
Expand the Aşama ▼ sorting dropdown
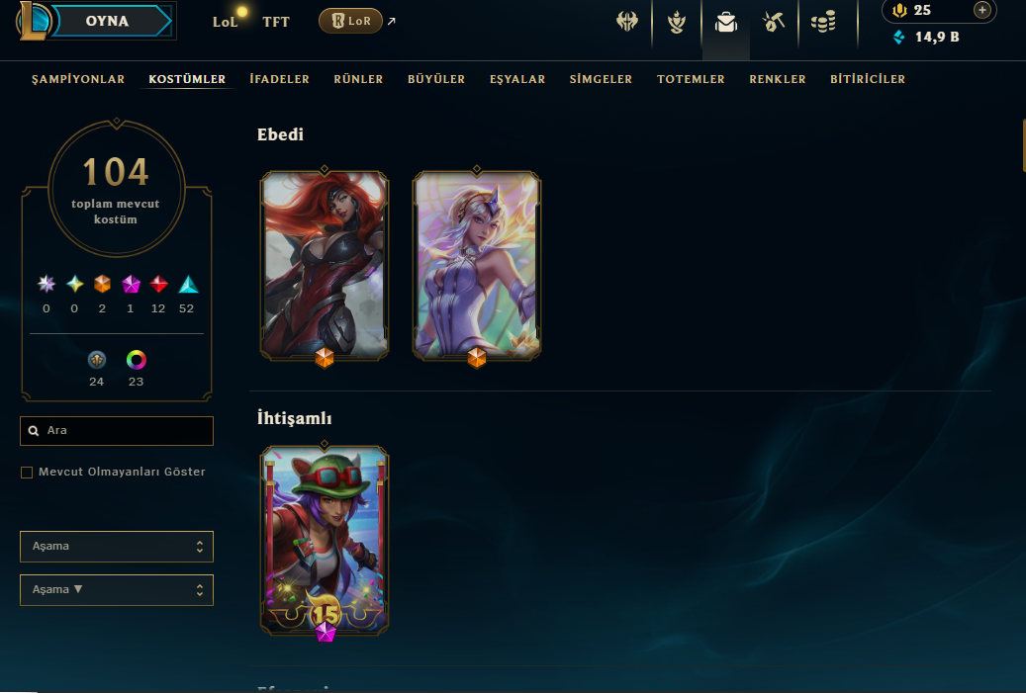pos(117,590)
